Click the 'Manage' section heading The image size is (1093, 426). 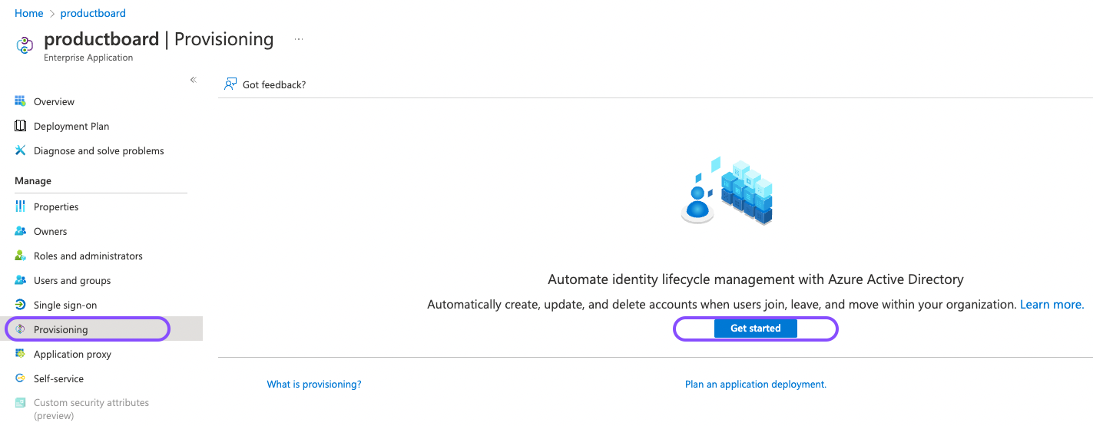coord(33,181)
